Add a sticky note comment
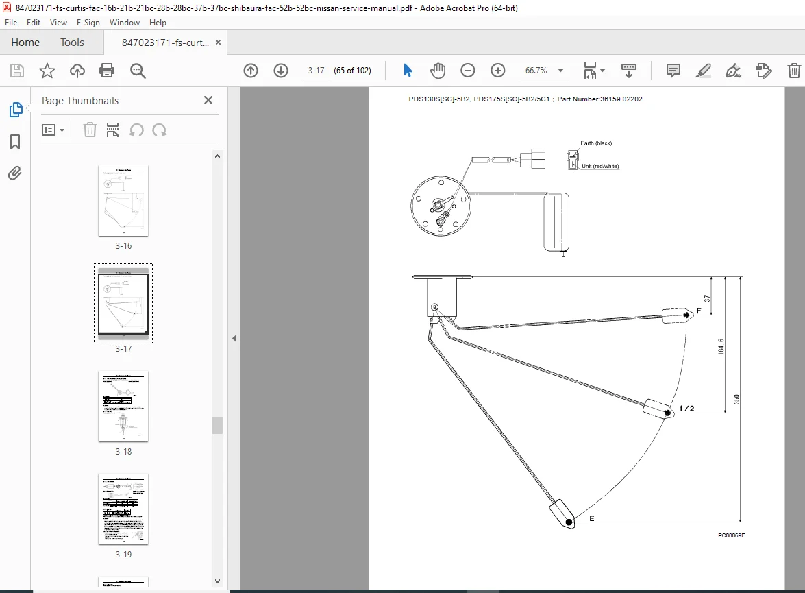 click(x=673, y=71)
